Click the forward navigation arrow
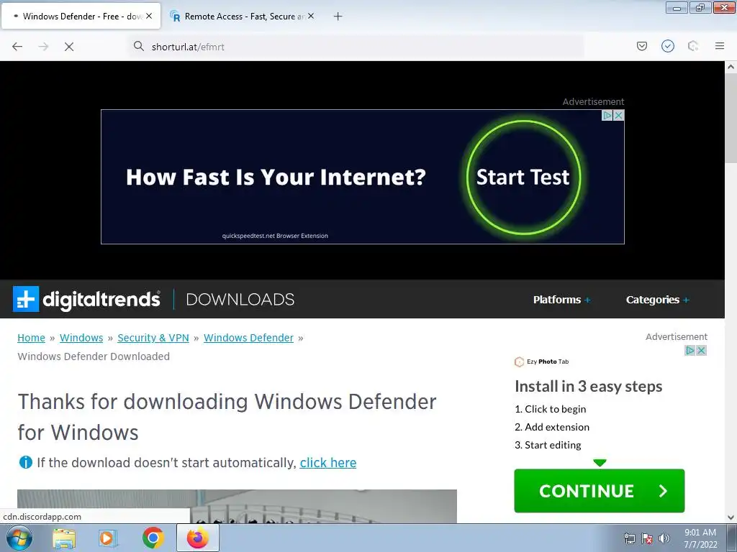 click(x=43, y=47)
